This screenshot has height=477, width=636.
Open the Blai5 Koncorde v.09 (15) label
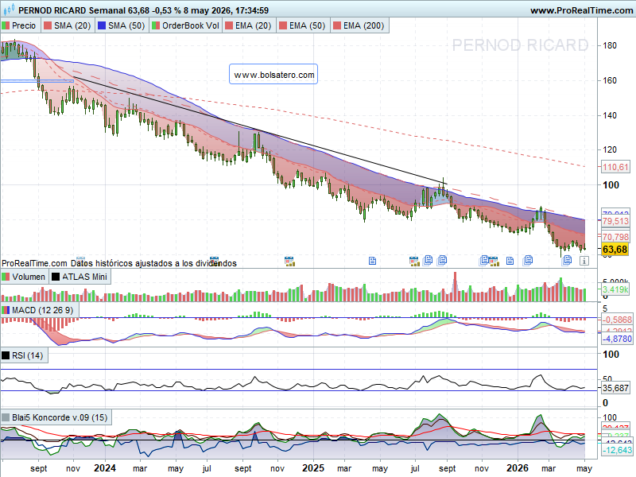(56, 417)
